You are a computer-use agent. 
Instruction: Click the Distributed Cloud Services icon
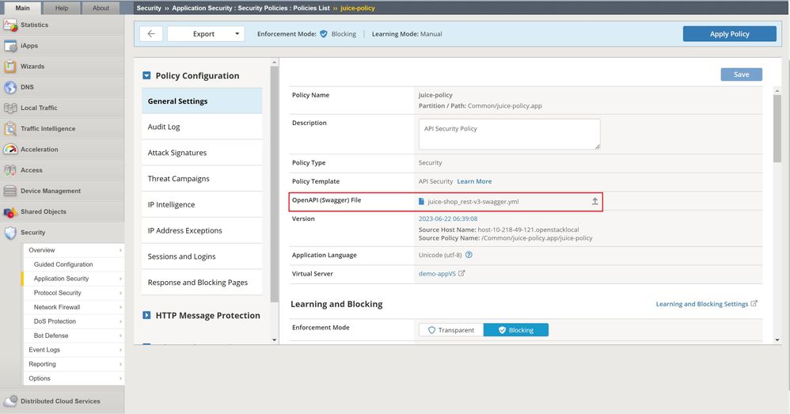(10, 401)
